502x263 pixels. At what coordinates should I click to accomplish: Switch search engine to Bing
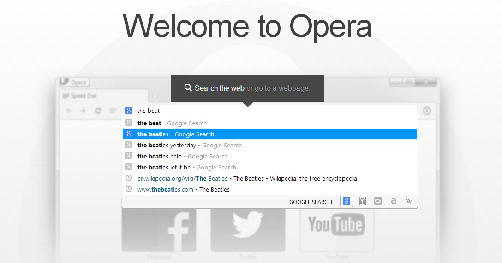(x=378, y=201)
